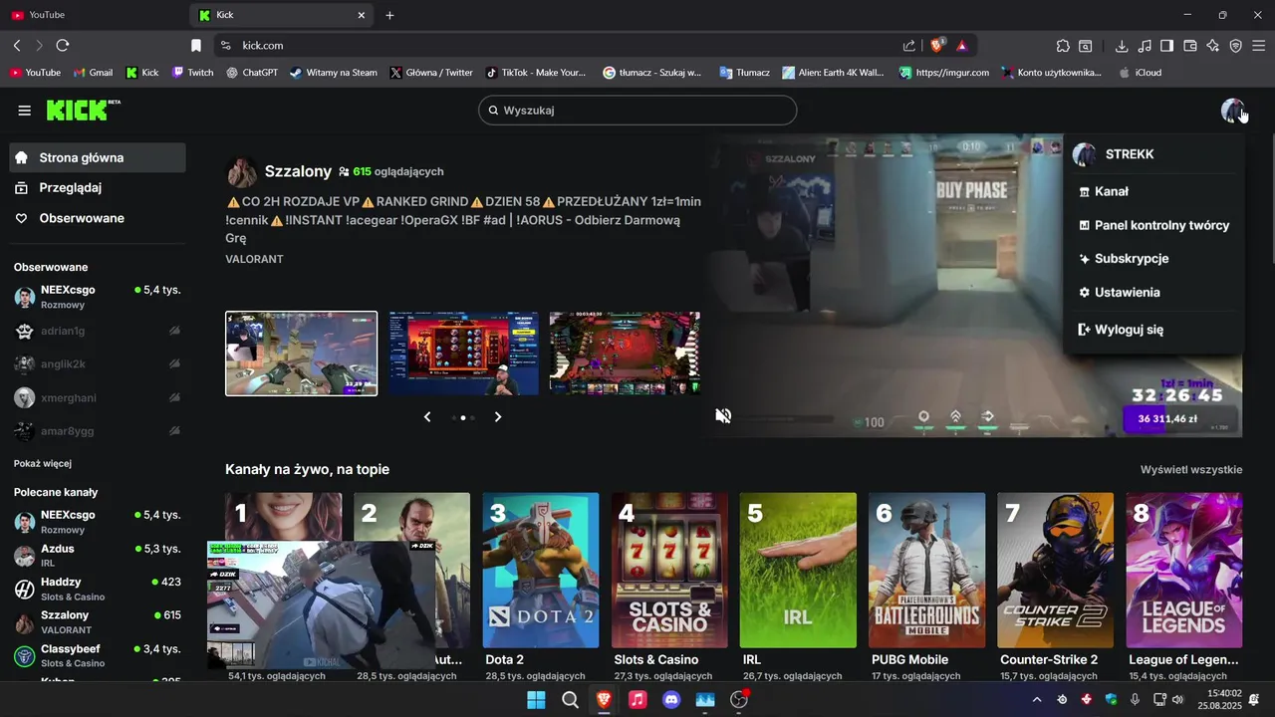
Task: Open Witamy na Steam bookmark
Action: (x=334, y=73)
